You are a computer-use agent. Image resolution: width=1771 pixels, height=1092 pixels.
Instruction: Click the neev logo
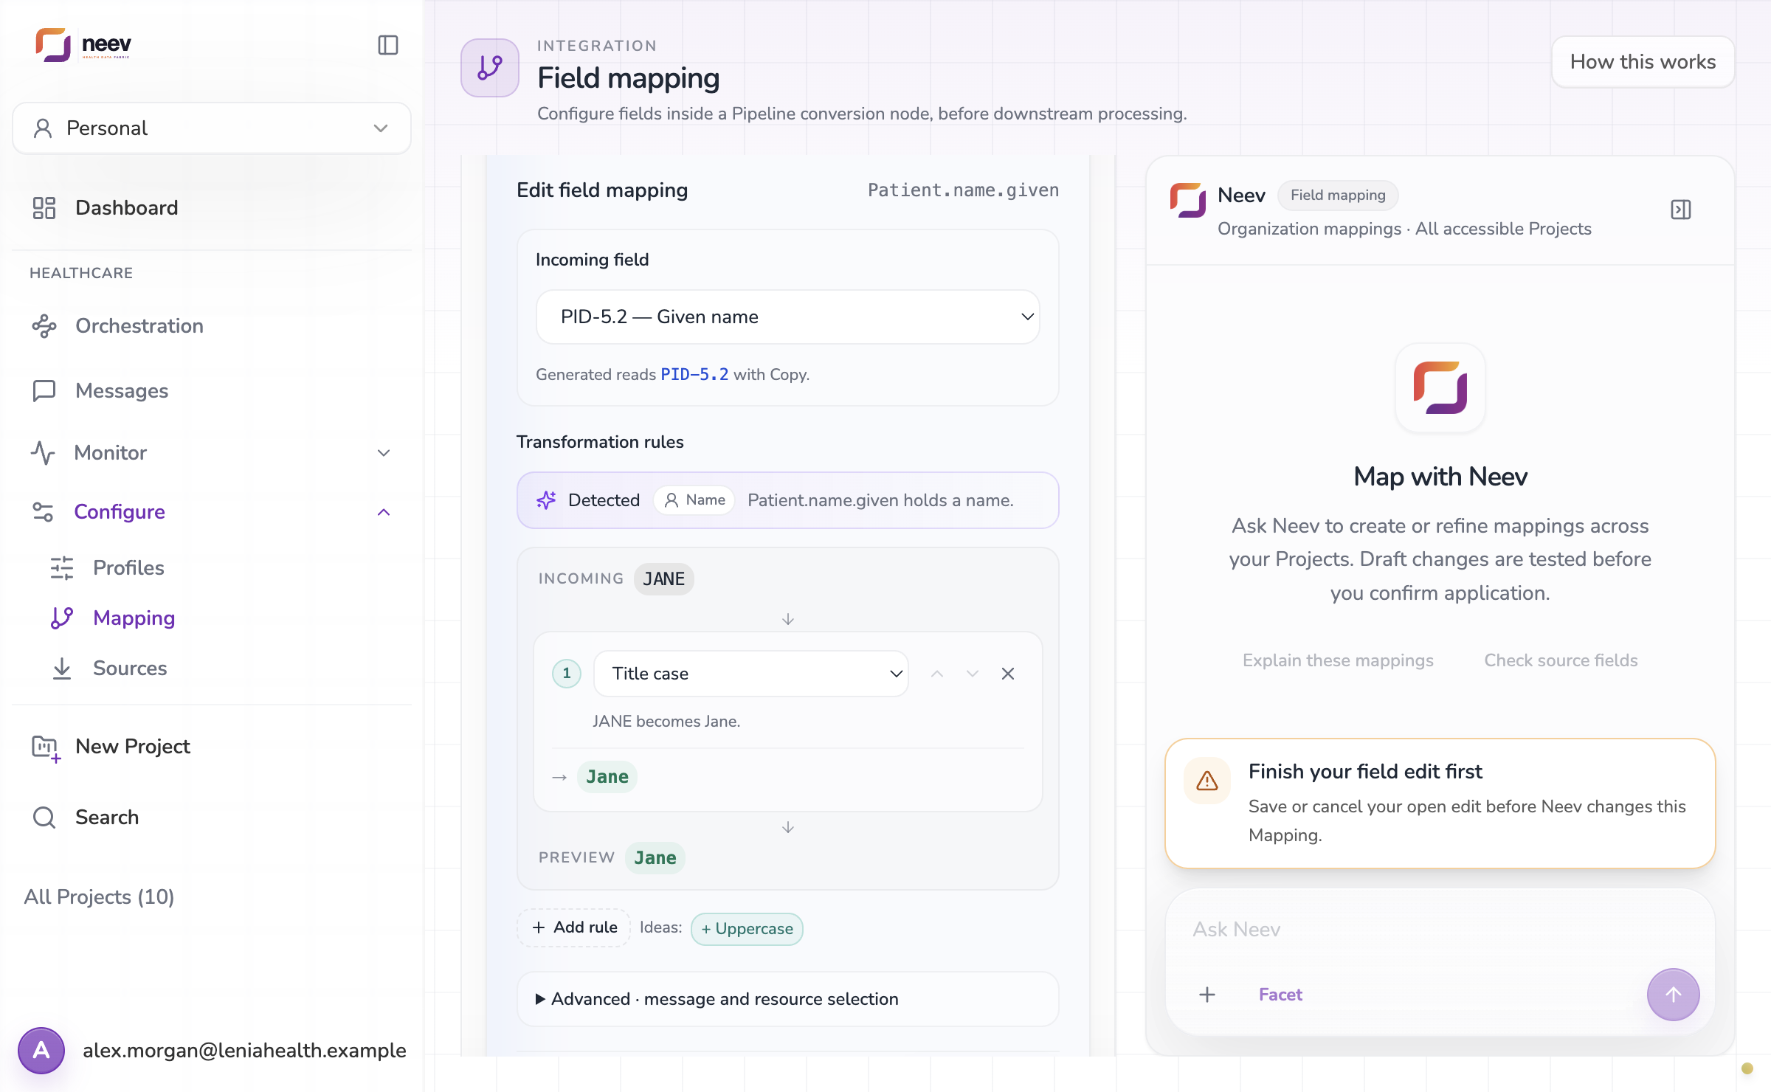coord(83,45)
